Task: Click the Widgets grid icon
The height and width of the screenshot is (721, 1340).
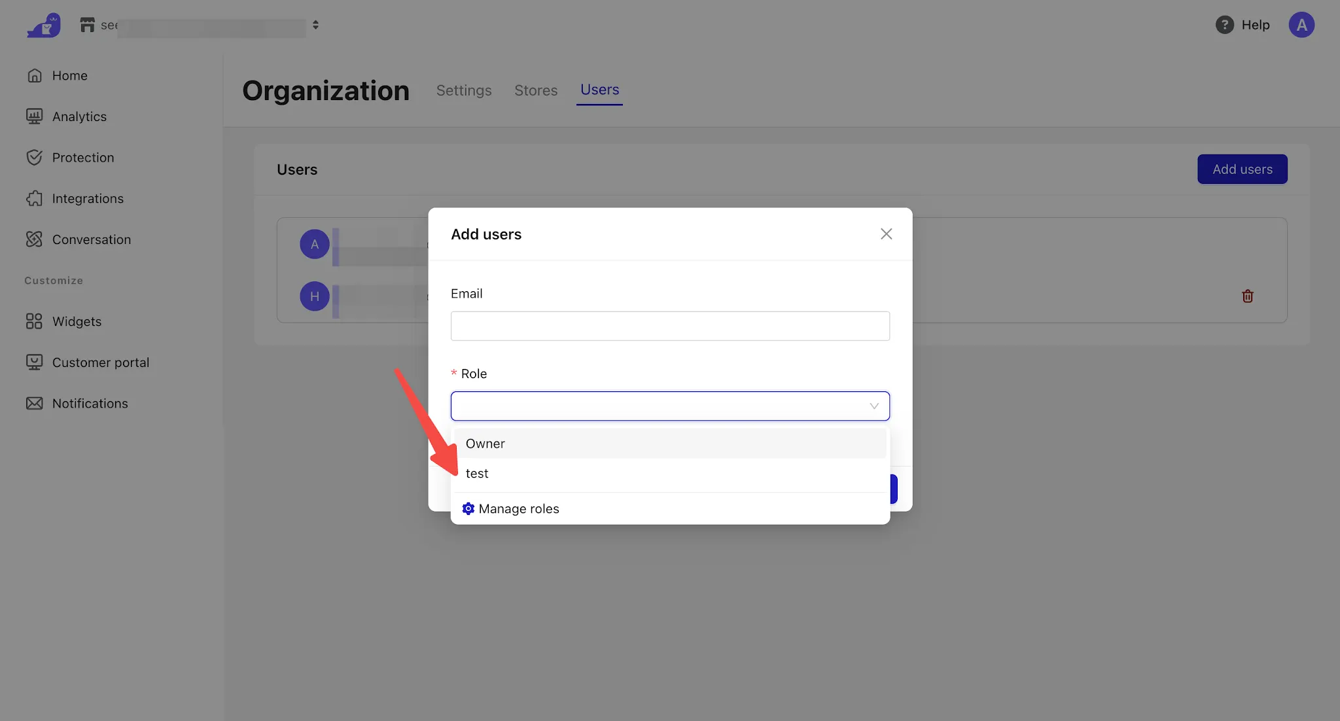Action: 35,321
